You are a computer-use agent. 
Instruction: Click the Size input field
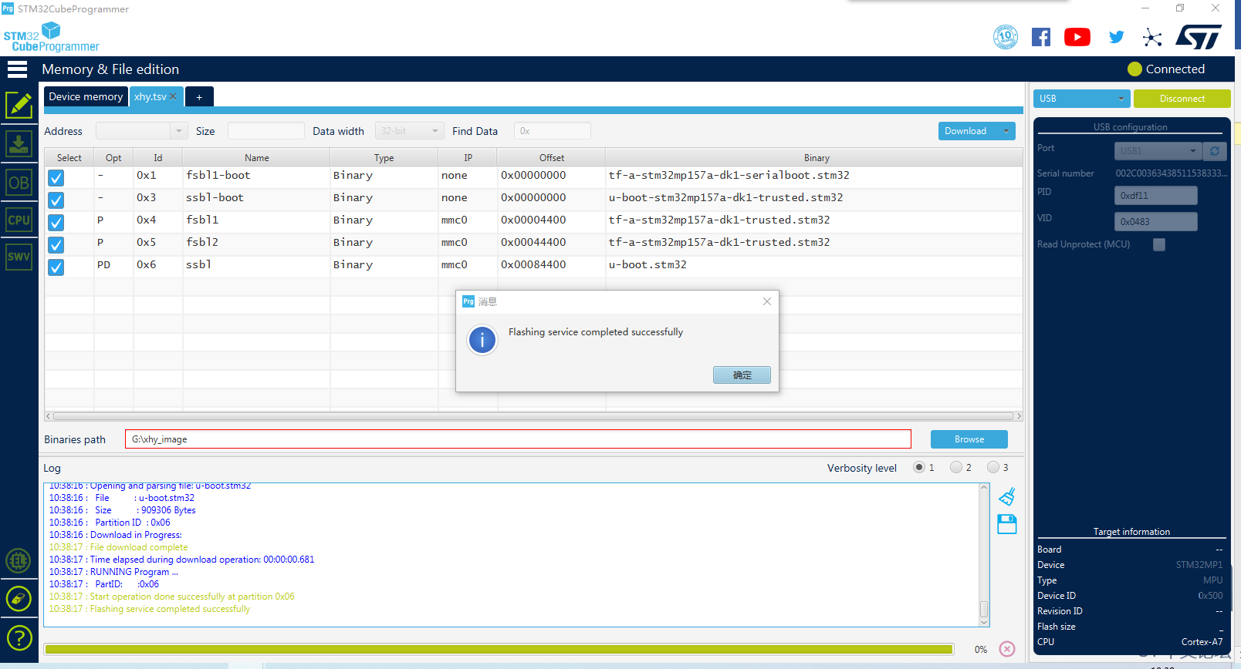266,131
